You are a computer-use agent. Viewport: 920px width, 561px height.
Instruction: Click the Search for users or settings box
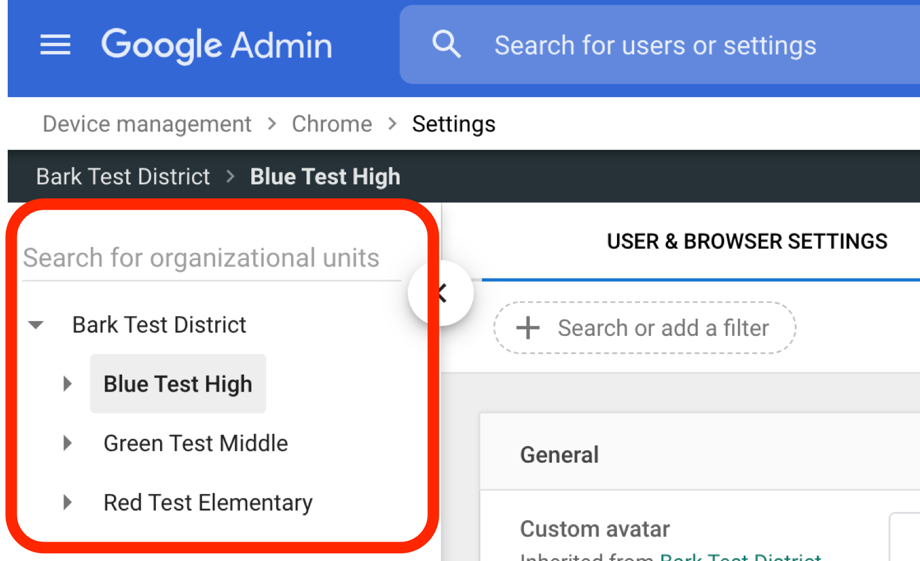655,45
